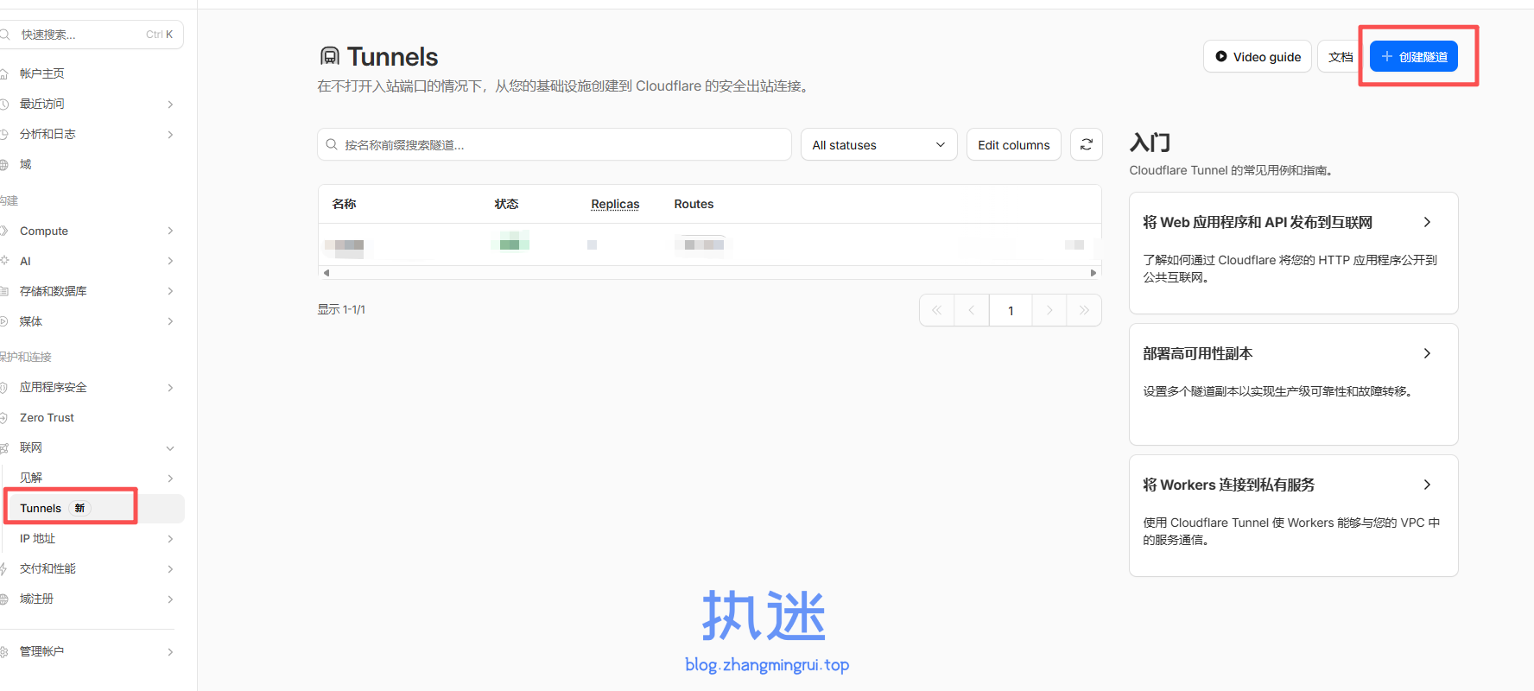Click the 入门 heading in the right panel

(1150, 143)
